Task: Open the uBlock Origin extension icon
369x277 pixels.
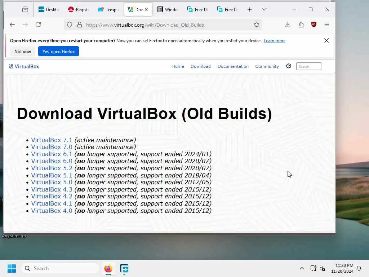Action: 314,25
